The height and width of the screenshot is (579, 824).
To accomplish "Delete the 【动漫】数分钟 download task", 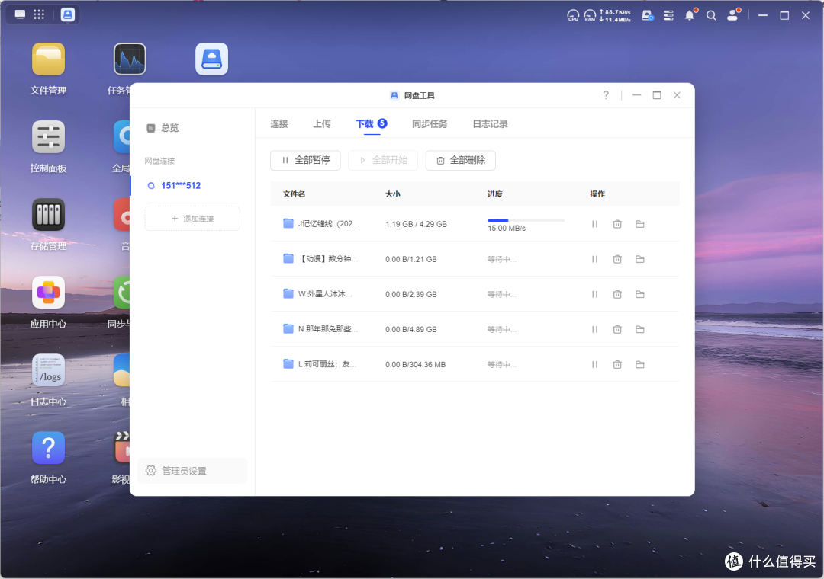I will tap(617, 259).
